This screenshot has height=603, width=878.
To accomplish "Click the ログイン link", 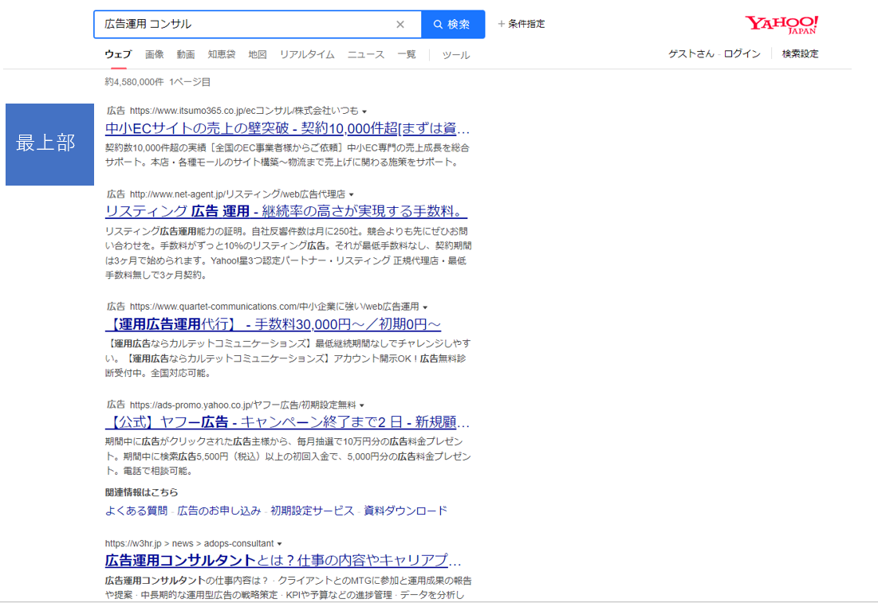I will 742,54.
